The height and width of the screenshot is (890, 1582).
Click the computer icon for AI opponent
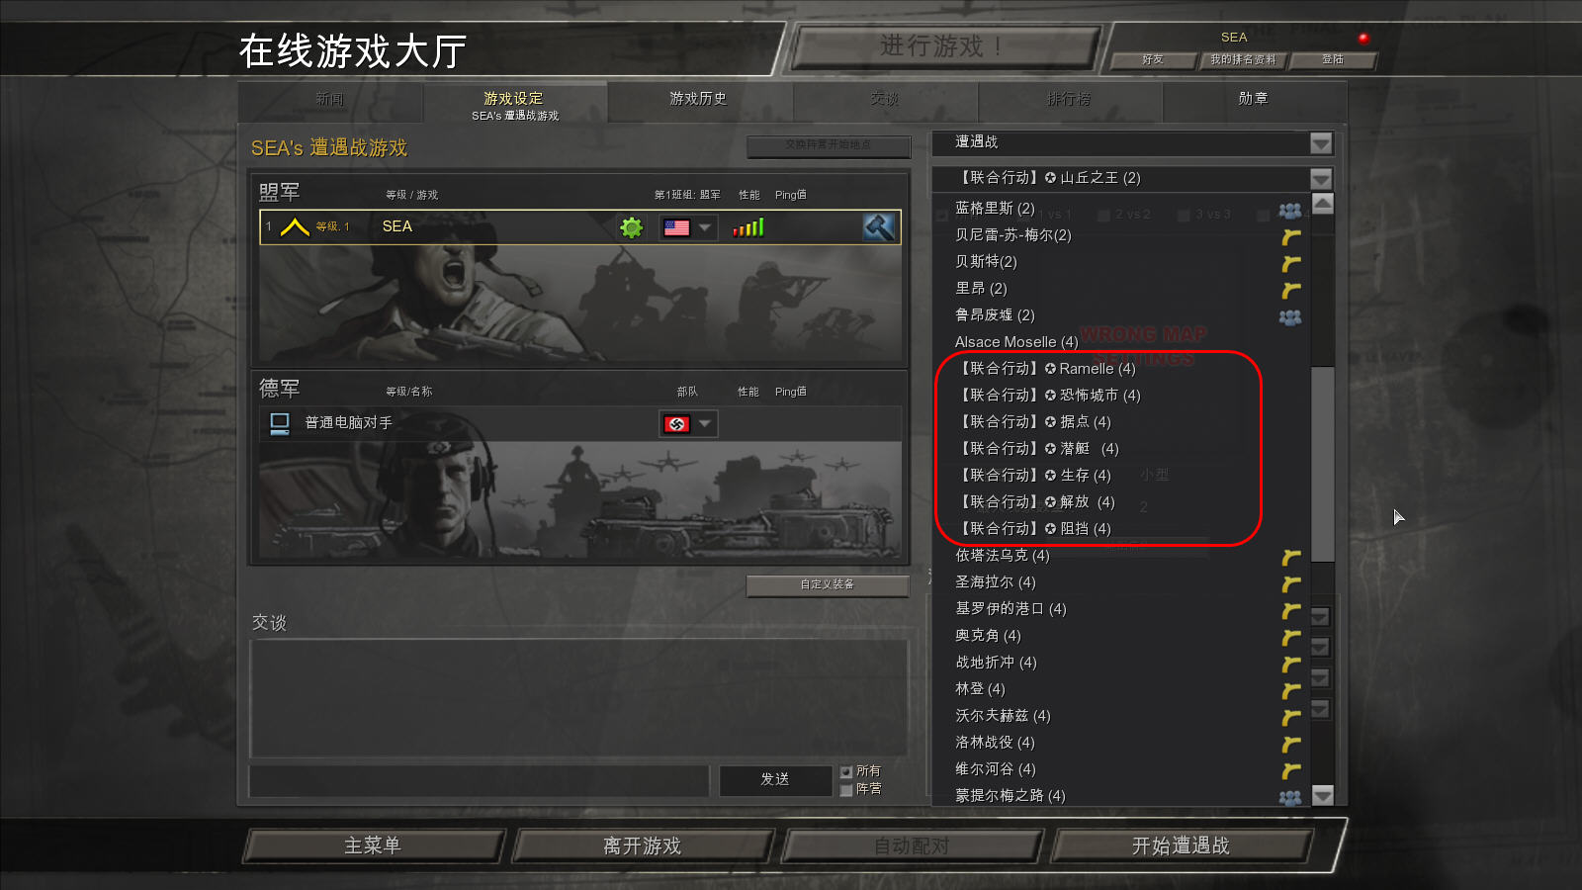(x=280, y=424)
